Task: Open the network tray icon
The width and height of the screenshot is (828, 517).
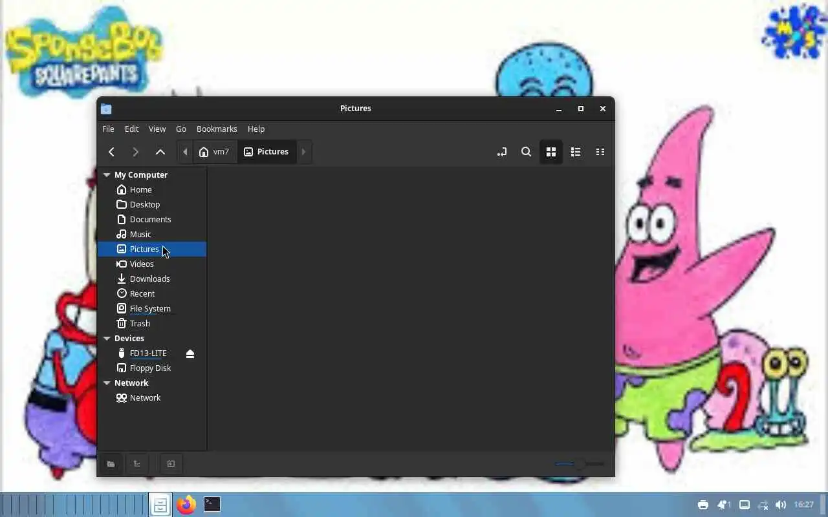Action: pos(763,505)
